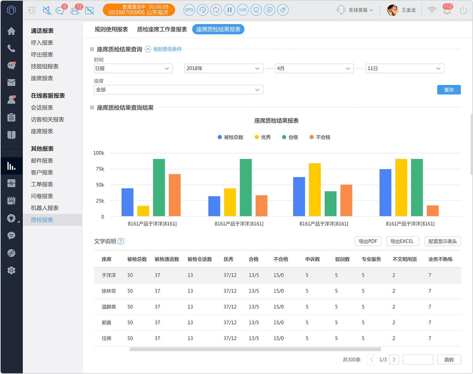Toggle the 不合格 legend series
This screenshot has height=374, width=473.
coord(320,137)
